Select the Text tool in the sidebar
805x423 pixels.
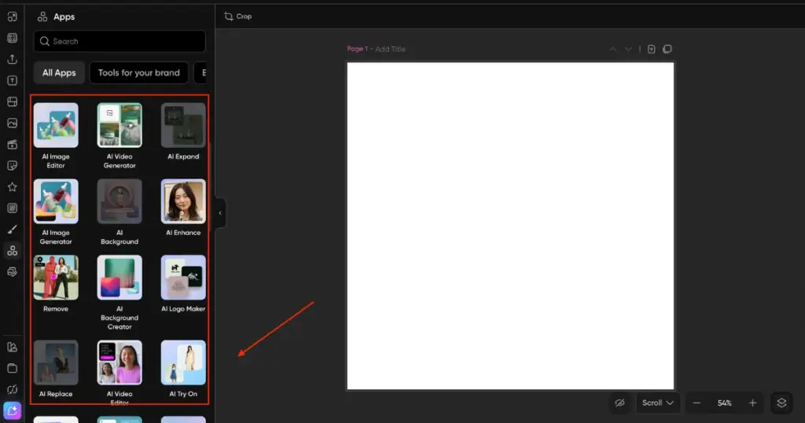pyautogui.click(x=13, y=81)
